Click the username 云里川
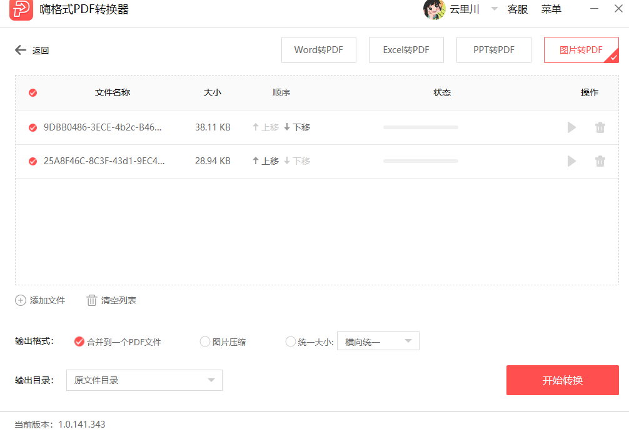 click(465, 9)
